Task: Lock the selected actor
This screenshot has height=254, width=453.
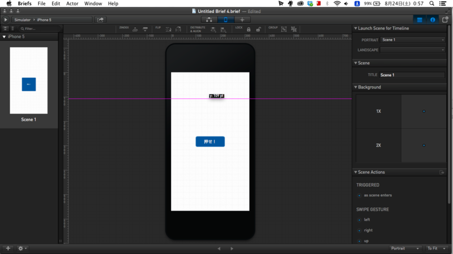Action: pos(249,29)
